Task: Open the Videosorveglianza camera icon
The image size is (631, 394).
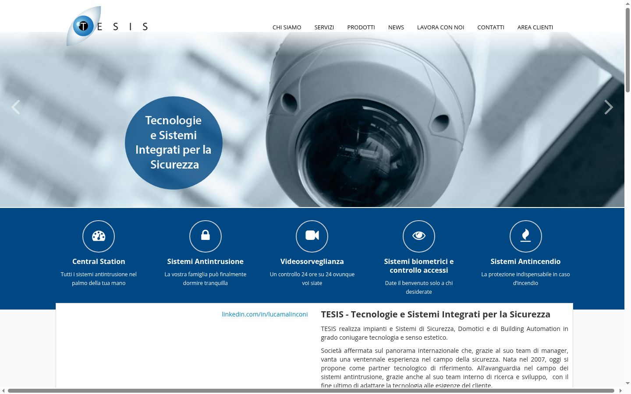Action: pyautogui.click(x=312, y=236)
